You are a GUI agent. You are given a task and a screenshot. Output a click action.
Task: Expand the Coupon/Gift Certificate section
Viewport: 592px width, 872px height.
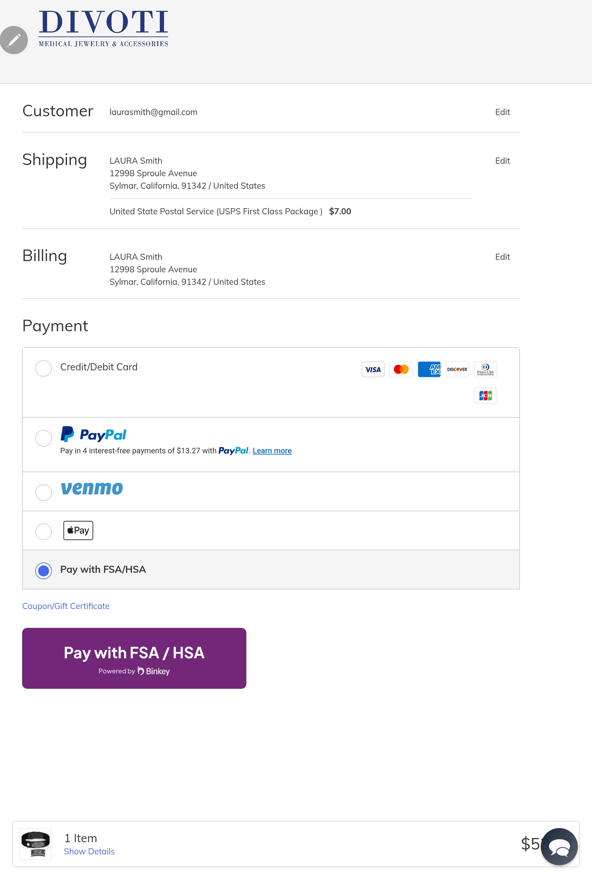click(x=66, y=606)
